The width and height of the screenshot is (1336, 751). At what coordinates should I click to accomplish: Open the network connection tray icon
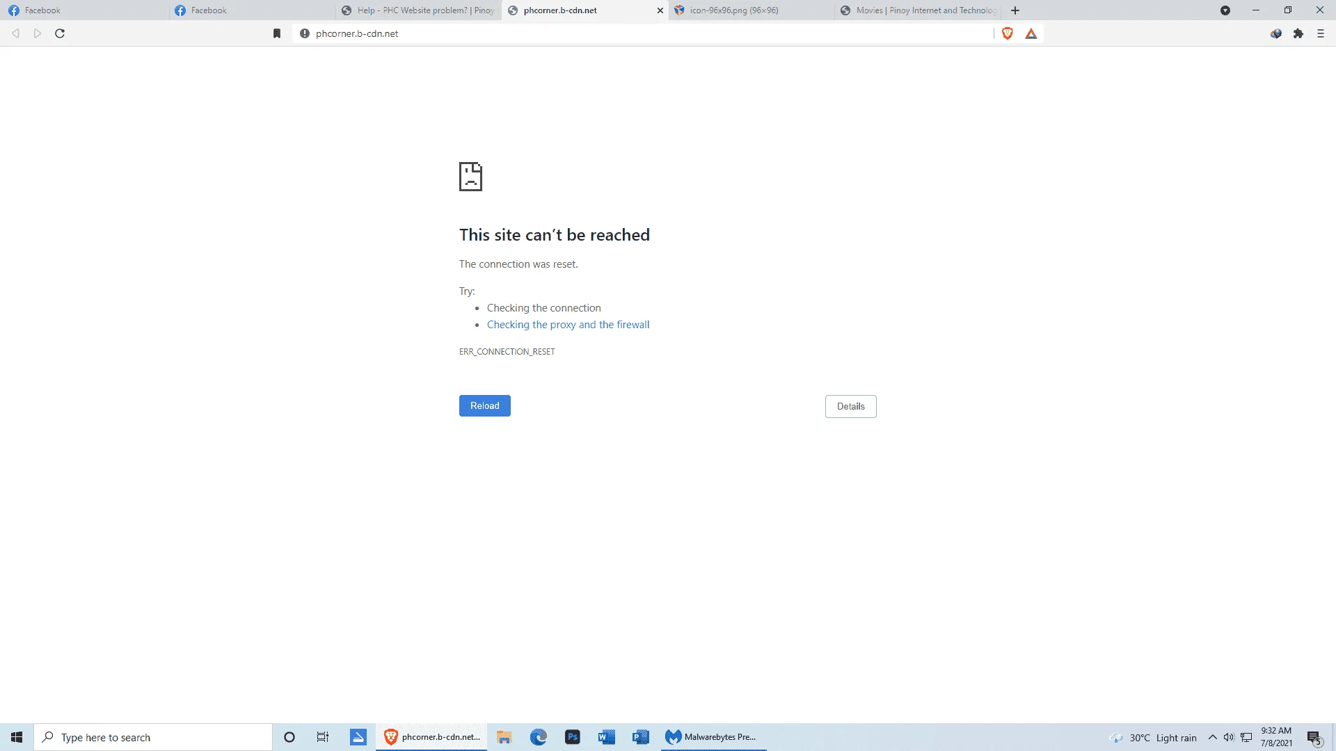point(1246,737)
